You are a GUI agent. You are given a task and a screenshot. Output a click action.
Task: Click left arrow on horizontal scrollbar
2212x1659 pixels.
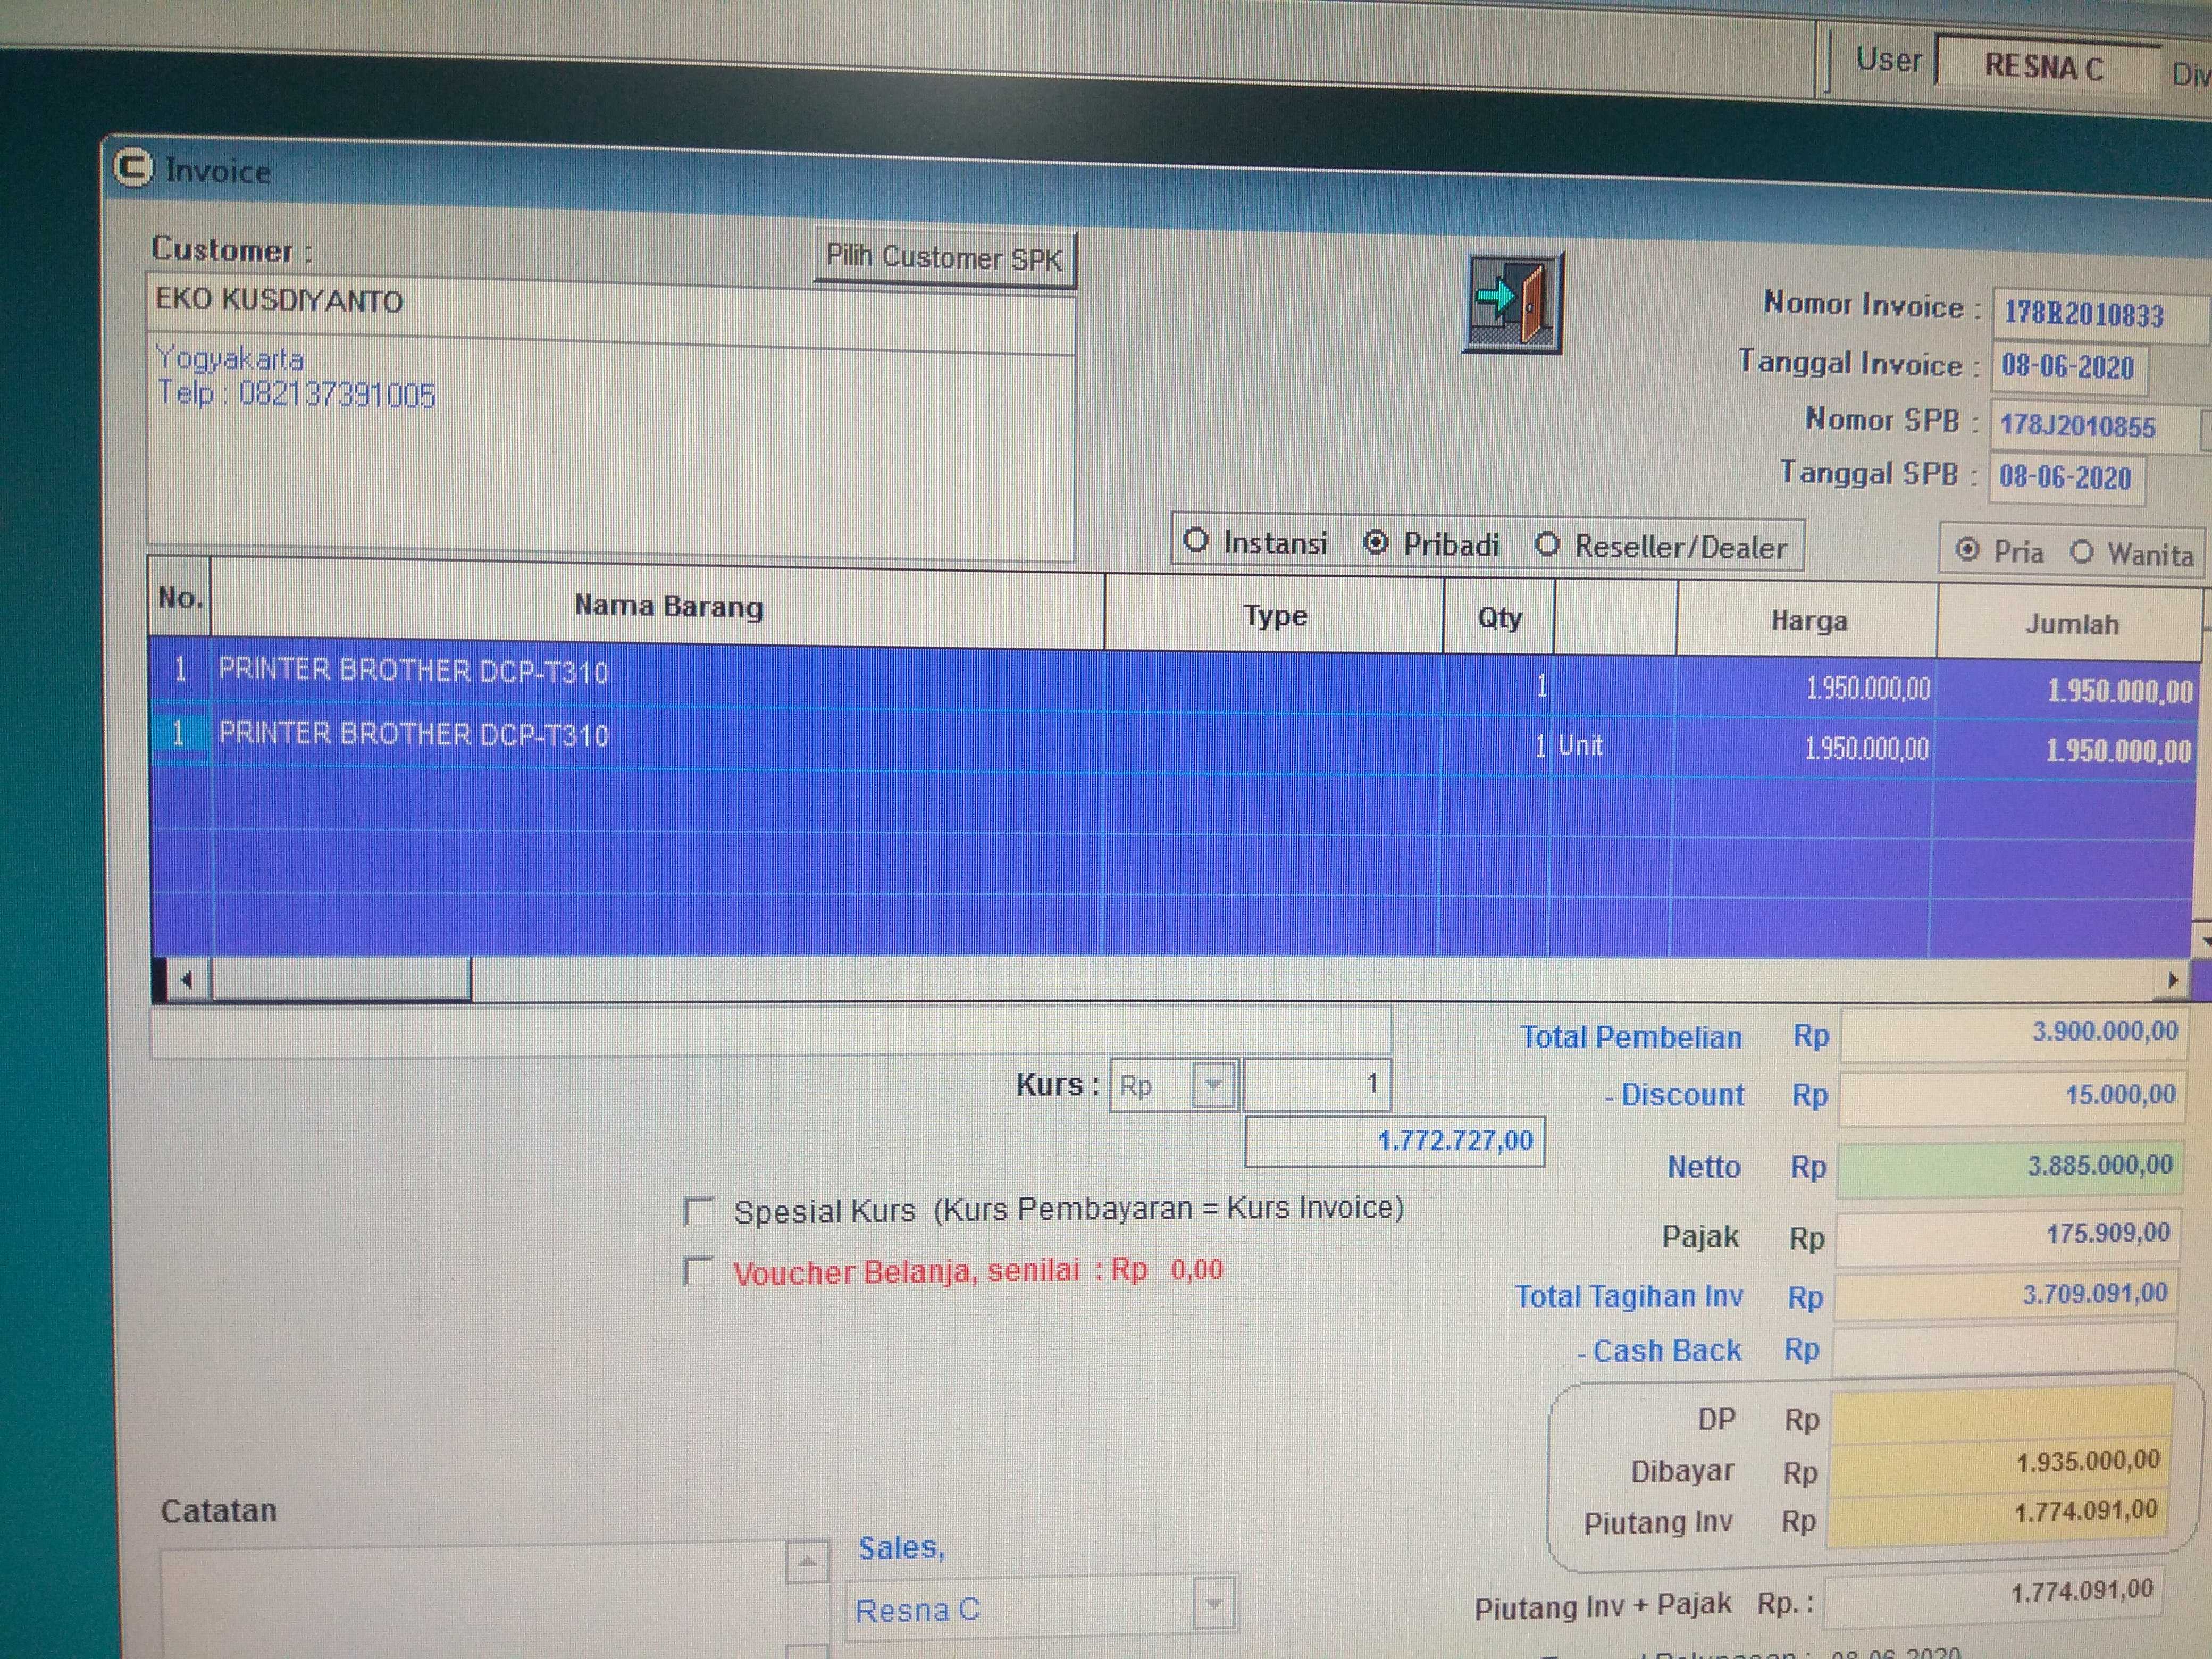coord(186,980)
